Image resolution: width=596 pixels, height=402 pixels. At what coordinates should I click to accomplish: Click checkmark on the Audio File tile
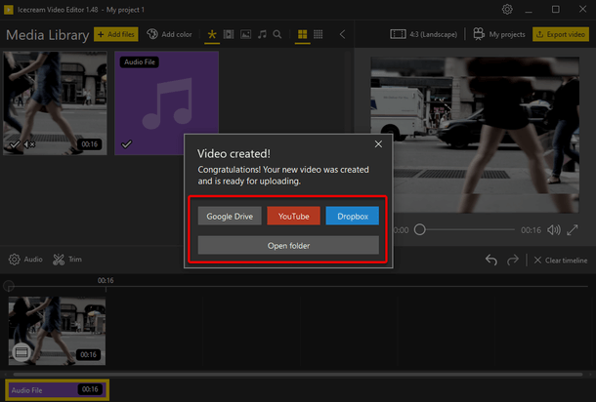(127, 144)
